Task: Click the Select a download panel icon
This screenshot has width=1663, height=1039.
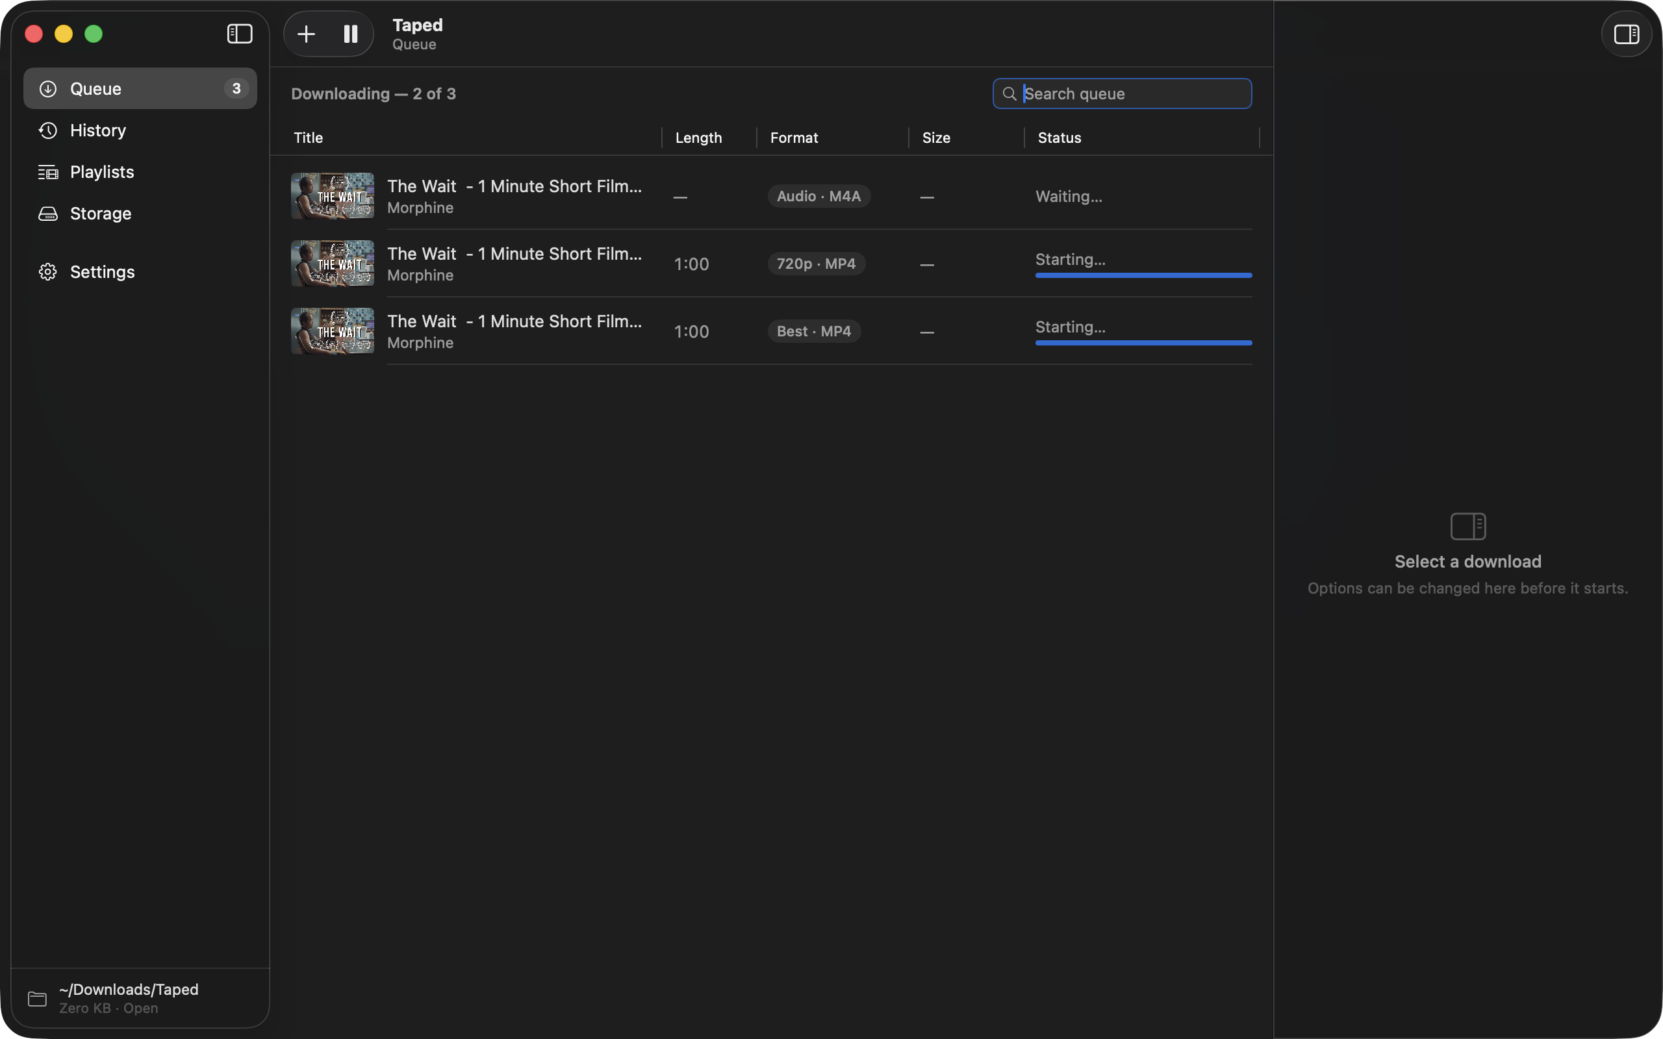Action: 1468,527
